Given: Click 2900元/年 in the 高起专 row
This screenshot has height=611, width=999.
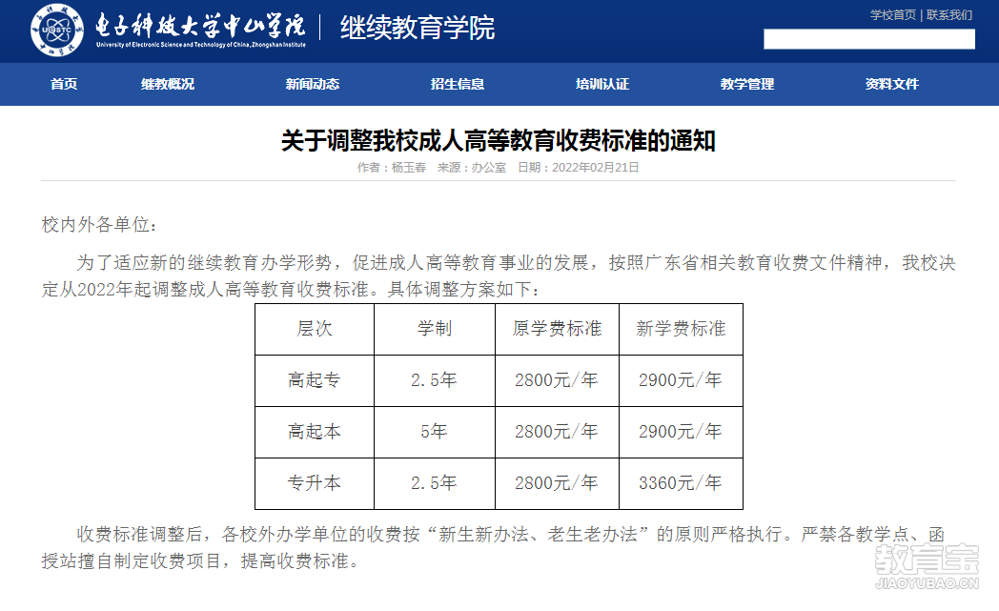Looking at the screenshot, I should tap(681, 380).
